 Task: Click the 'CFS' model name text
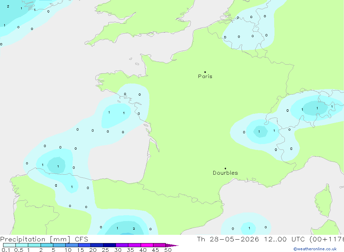pos(82,239)
